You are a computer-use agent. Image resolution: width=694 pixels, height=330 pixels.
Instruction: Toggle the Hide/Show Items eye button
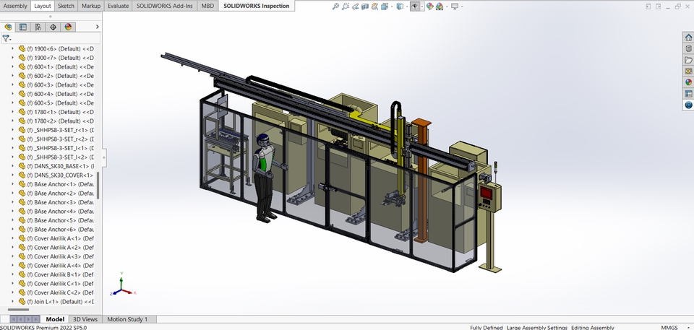[414, 6]
